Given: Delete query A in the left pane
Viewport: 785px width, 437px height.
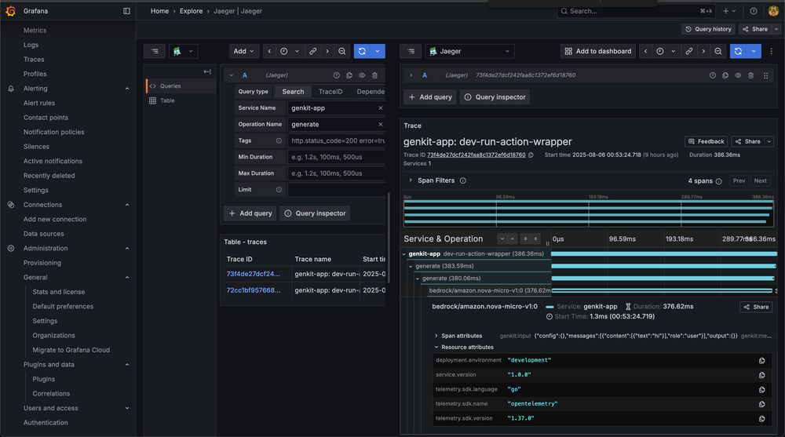Looking at the screenshot, I should [x=374, y=75].
